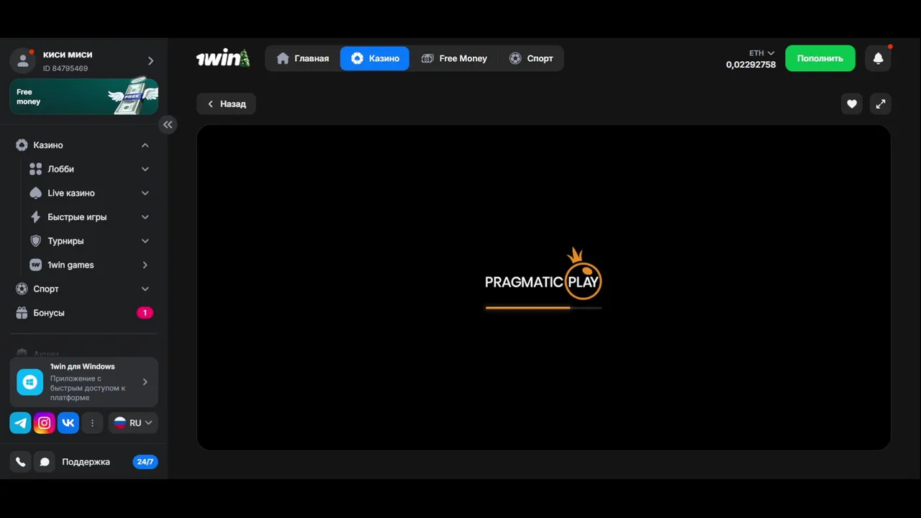Open the Free Money tab
921x518 pixels.
(454, 58)
